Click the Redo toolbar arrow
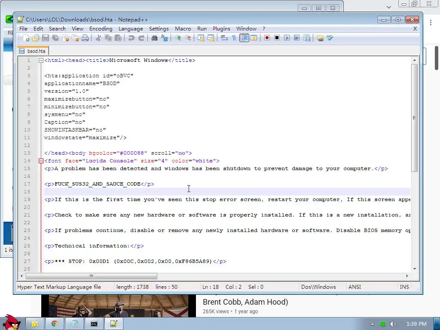 [x=141, y=38]
